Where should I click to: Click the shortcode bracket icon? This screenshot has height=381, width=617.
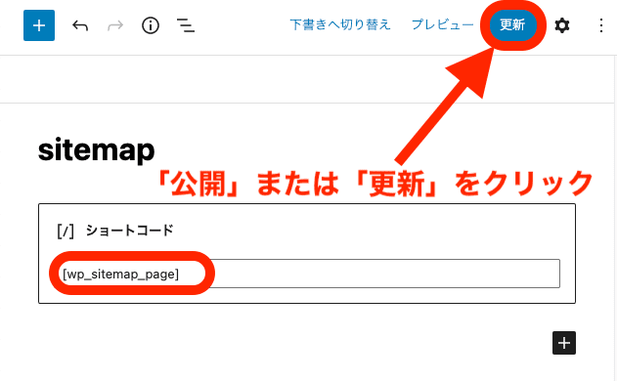[x=66, y=231]
